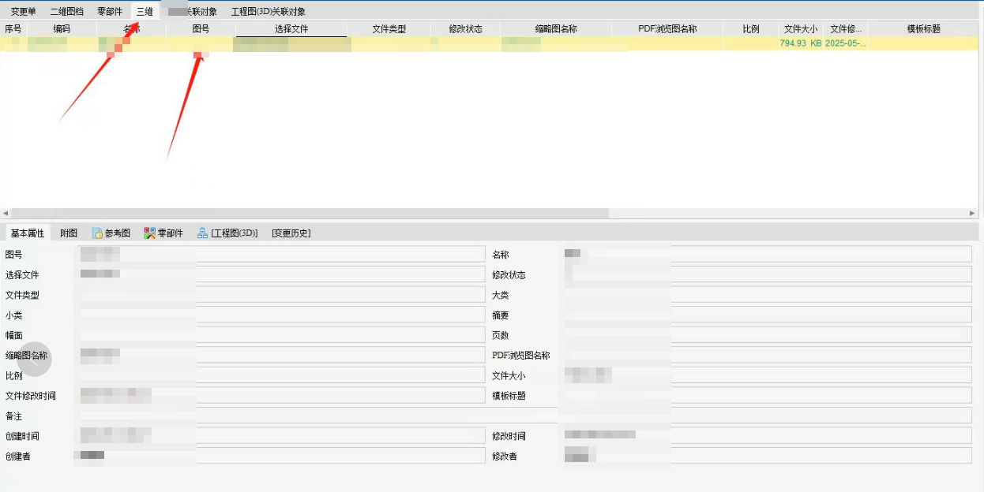The image size is (984, 492).
Task: Click the 缩略图名称 column header
Action: click(x=556, y=29)
